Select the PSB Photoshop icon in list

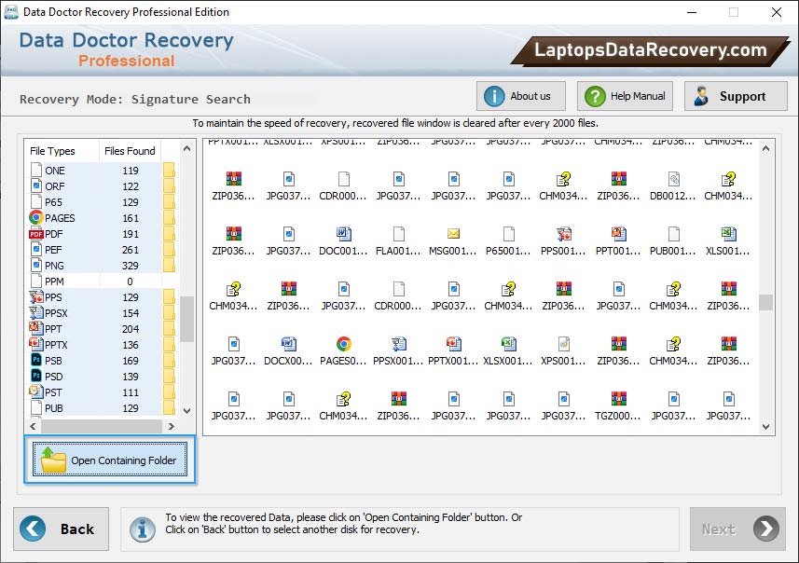pyautogui.click(x=35, y=360)
